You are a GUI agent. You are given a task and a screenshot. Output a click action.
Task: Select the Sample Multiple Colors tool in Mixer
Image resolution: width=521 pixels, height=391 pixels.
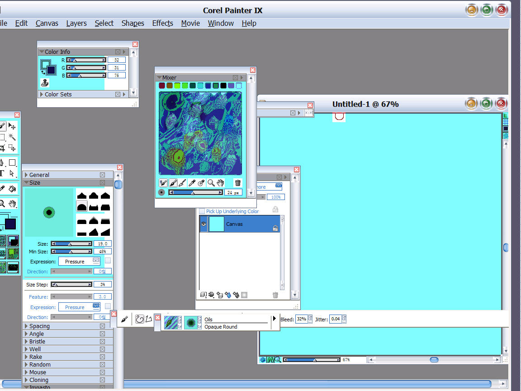[x=201, y=183]
